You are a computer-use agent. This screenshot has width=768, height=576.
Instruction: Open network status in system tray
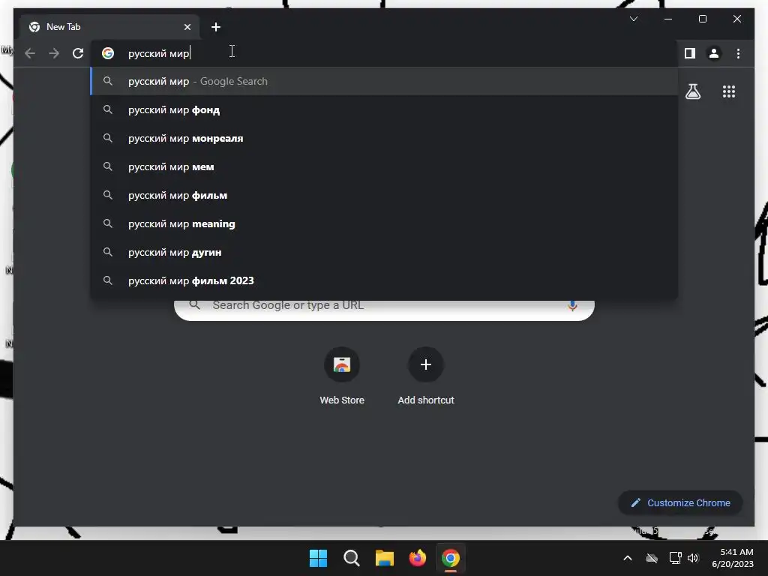675,558
